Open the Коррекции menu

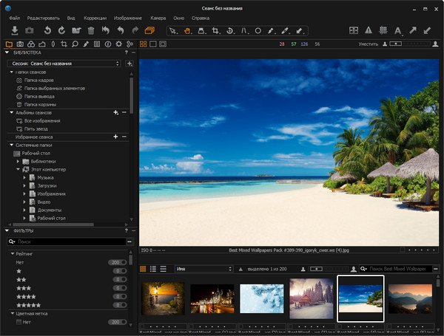(x=95, y=16)
